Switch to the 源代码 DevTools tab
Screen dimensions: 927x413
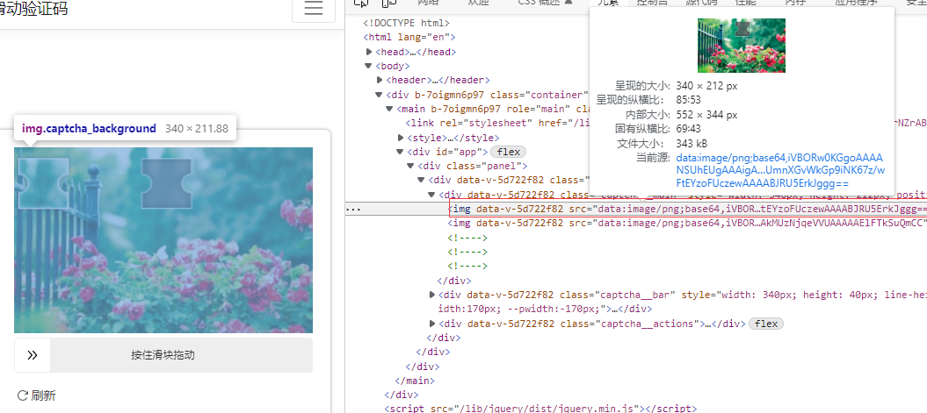700,3
